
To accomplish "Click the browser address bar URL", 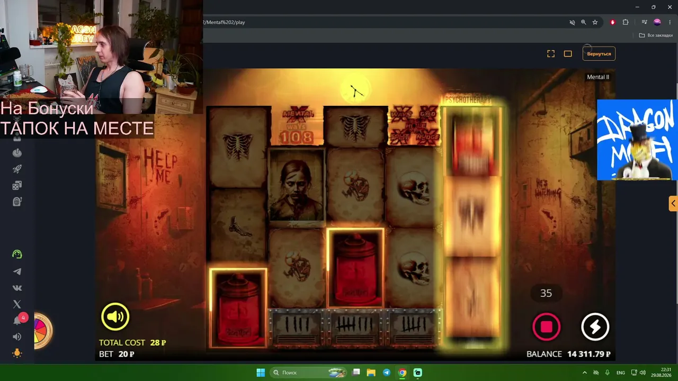I will tap(224, 22).
